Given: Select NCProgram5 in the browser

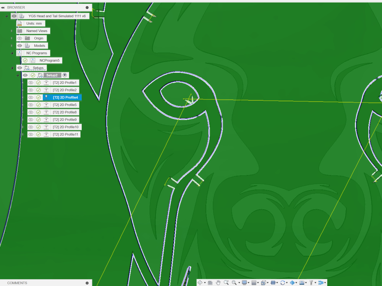Looking at the screenshot, I should coord(49,61).
